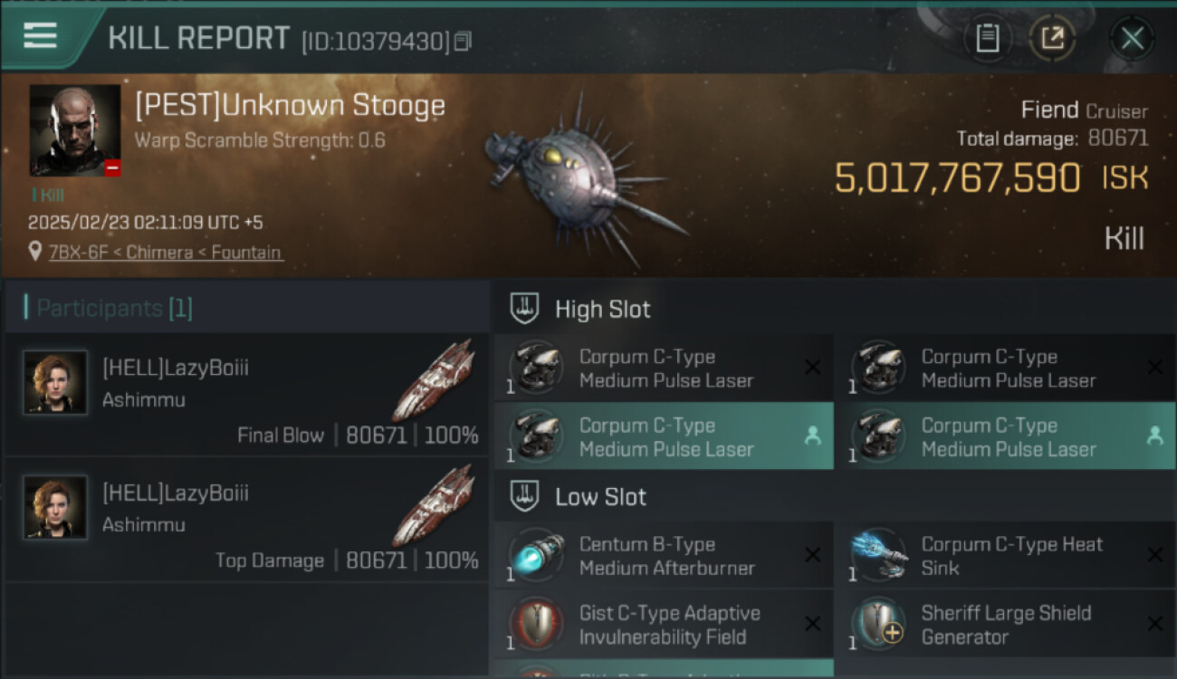Click Top Damage Ashimmu ship icon
The height and width of the screenshot is (679, 1177).
pos(435,505)
